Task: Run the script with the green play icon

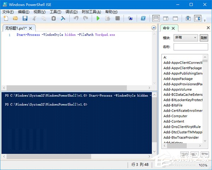Action: point(98,18)
